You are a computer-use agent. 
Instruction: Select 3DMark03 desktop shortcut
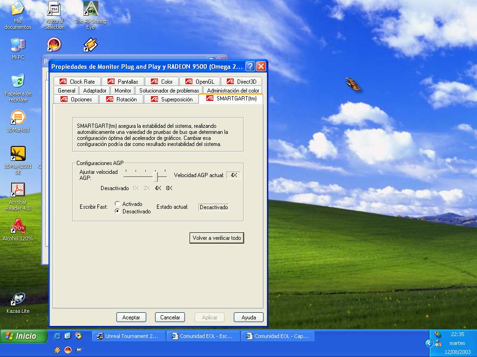[18, 121]
